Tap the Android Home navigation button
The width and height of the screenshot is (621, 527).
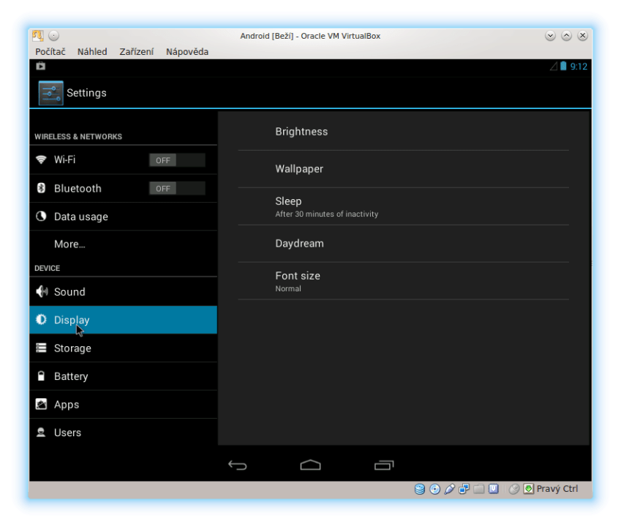point(310,465)
